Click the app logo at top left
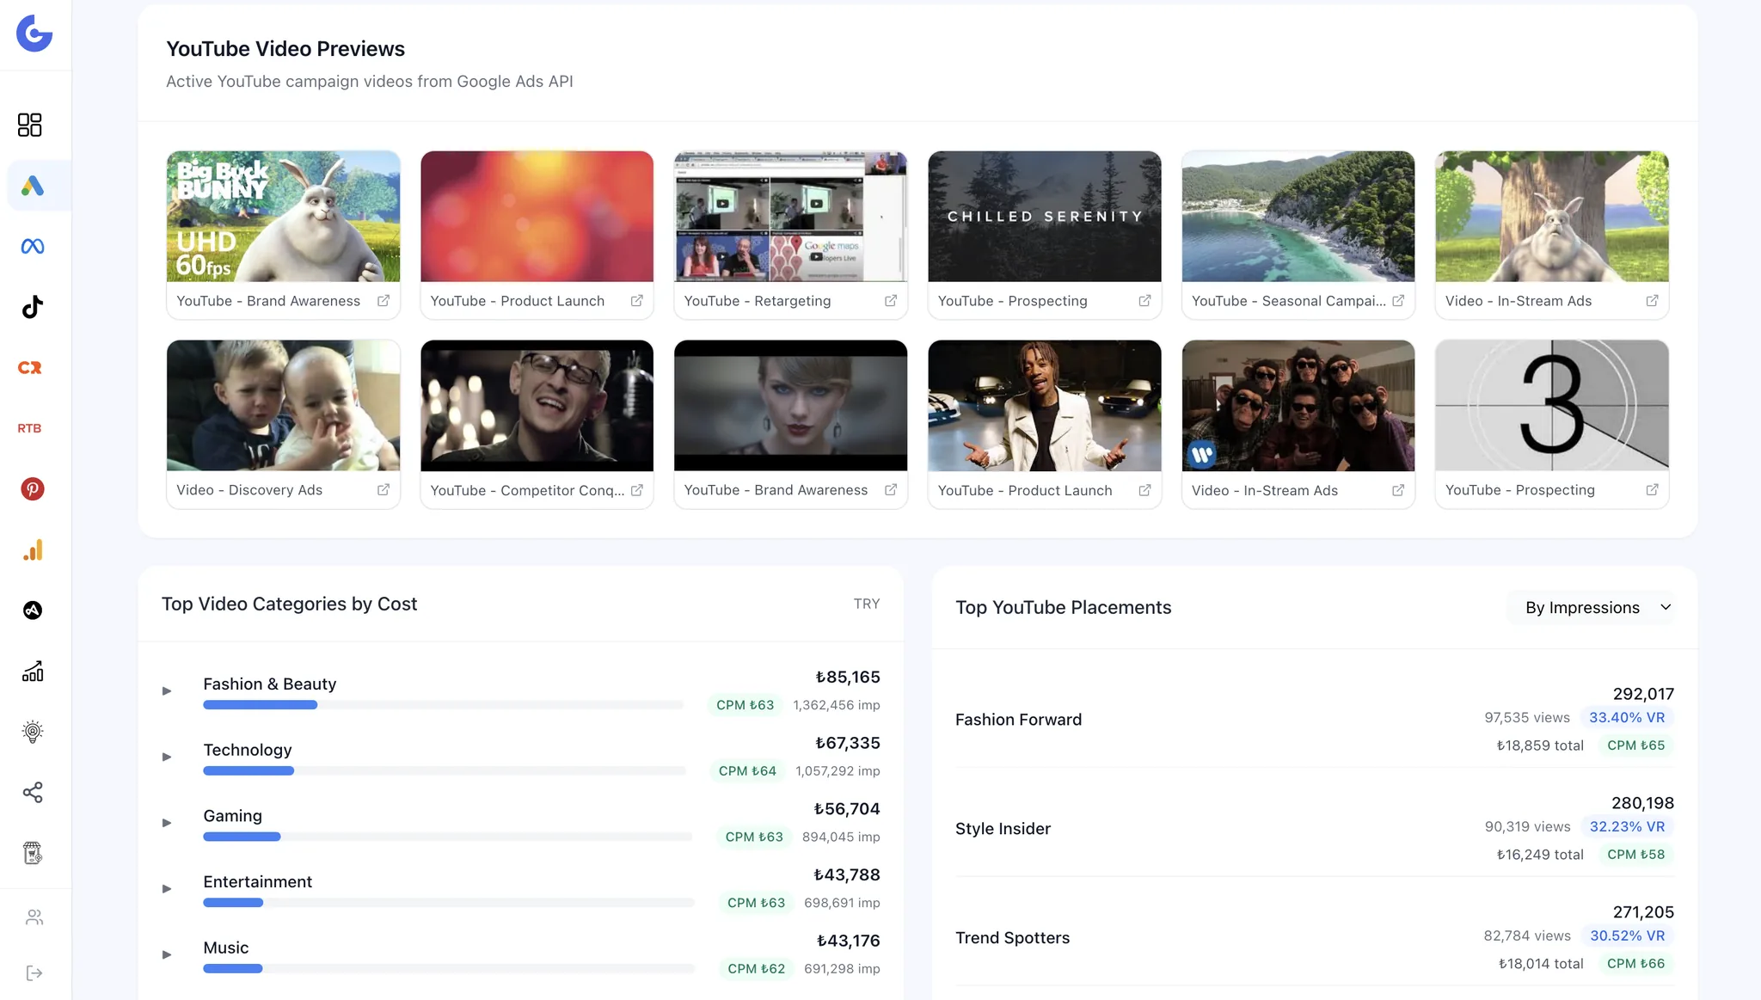This screenshot has height=1000, width=1761. click(x=34, y=34)
